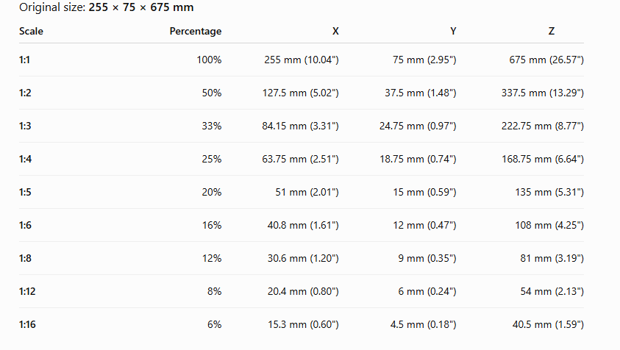The image size is (620, 350).
Task: Click the 135 mm Z value cell
Action: (549, 192)
